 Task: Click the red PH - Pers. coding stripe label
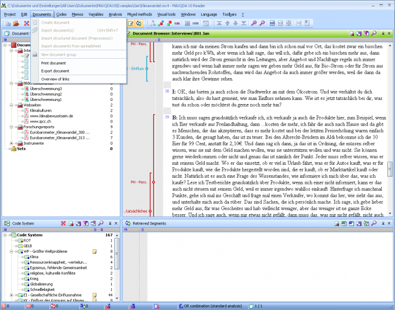[139, 182]
